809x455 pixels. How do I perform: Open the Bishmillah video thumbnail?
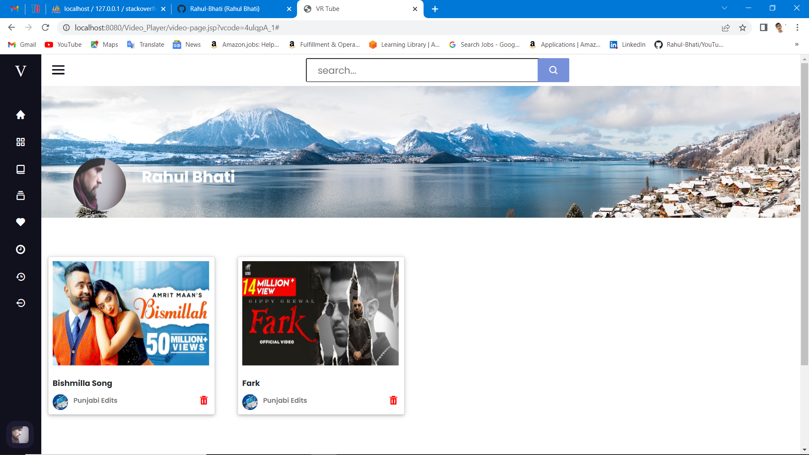click(131, 313)
